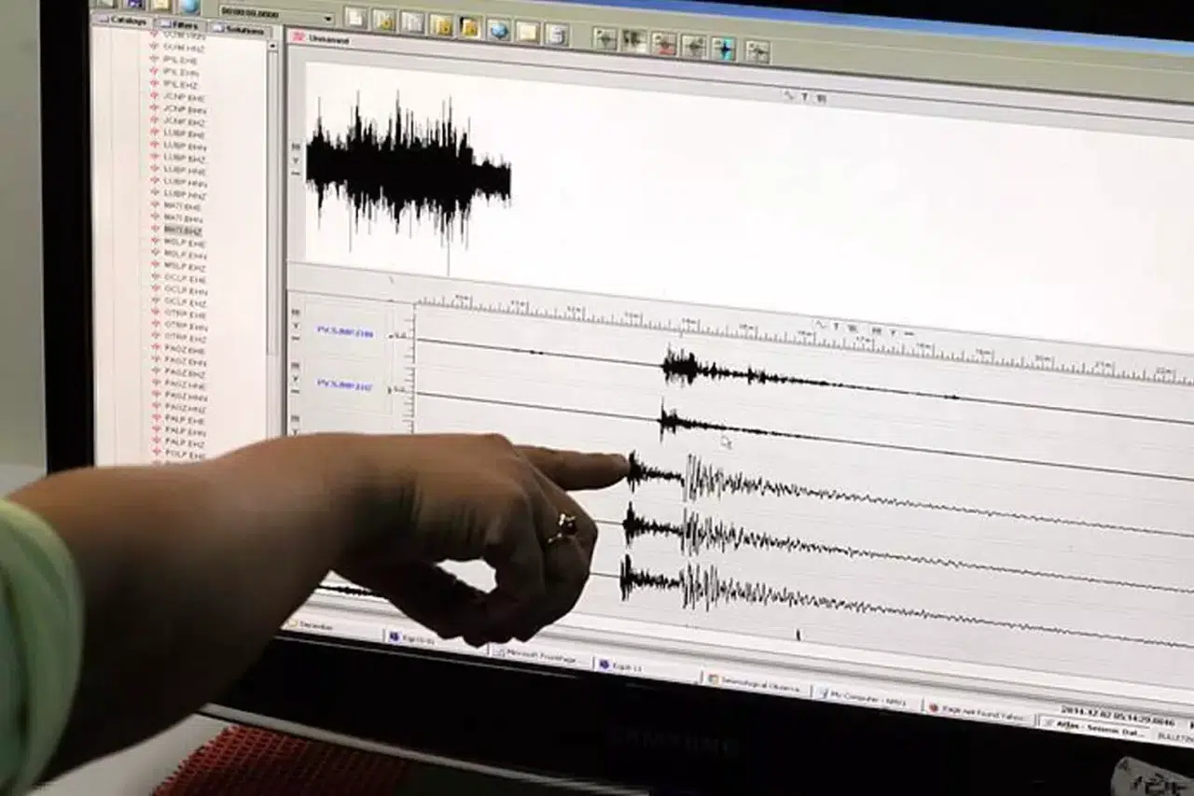The width and height of the screenshot is (1194, 796).
Task: Click the blank document icon in toolbar
Action: pos(354,17)
